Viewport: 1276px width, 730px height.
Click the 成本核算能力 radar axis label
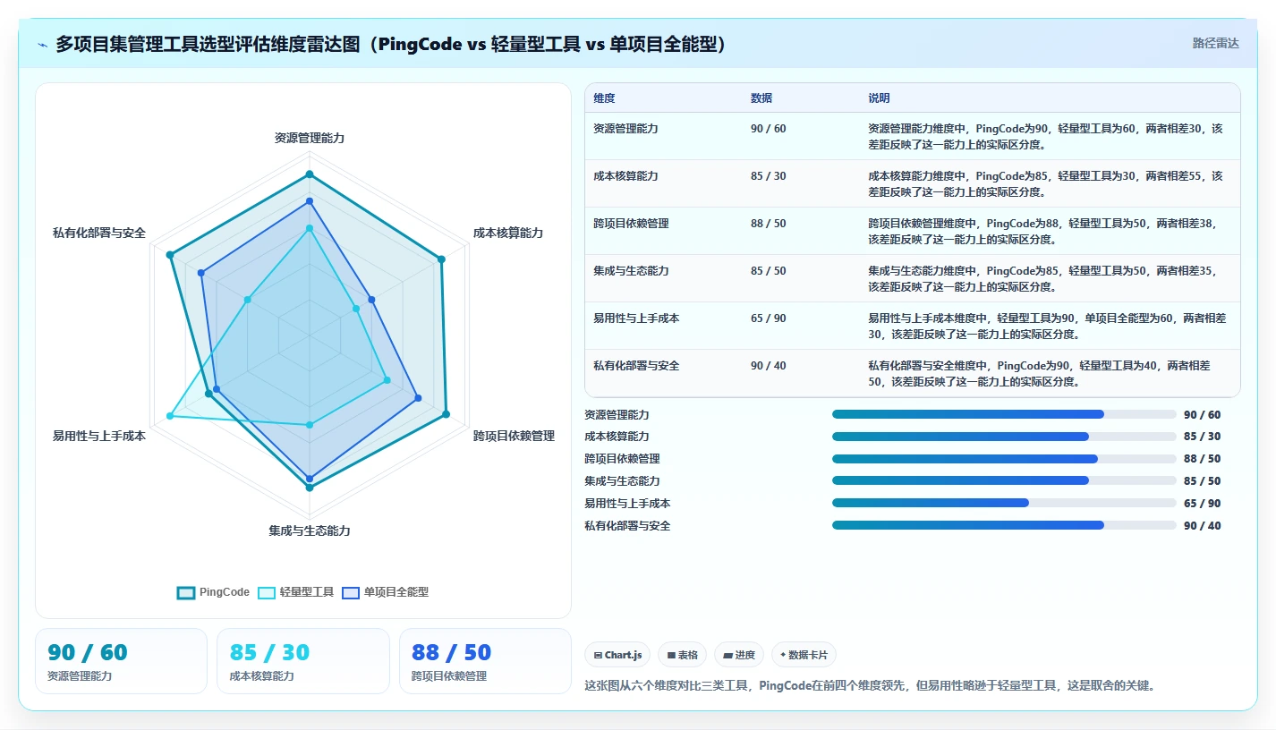(x=508, y=233)
